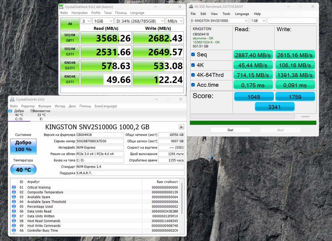Run the SEQ1M Q8T1 test button
Screen dimensions: 332x241
[x=70, y=38]
